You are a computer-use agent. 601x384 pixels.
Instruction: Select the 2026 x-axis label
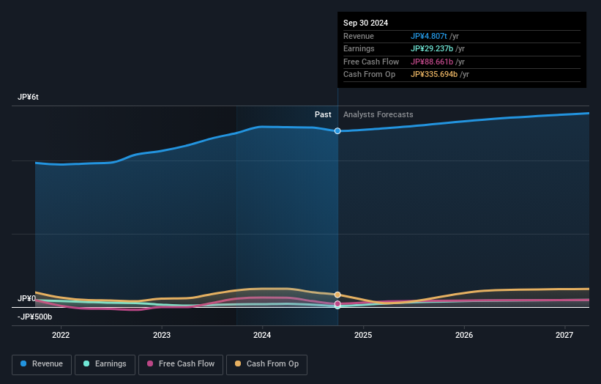point(464,335)
